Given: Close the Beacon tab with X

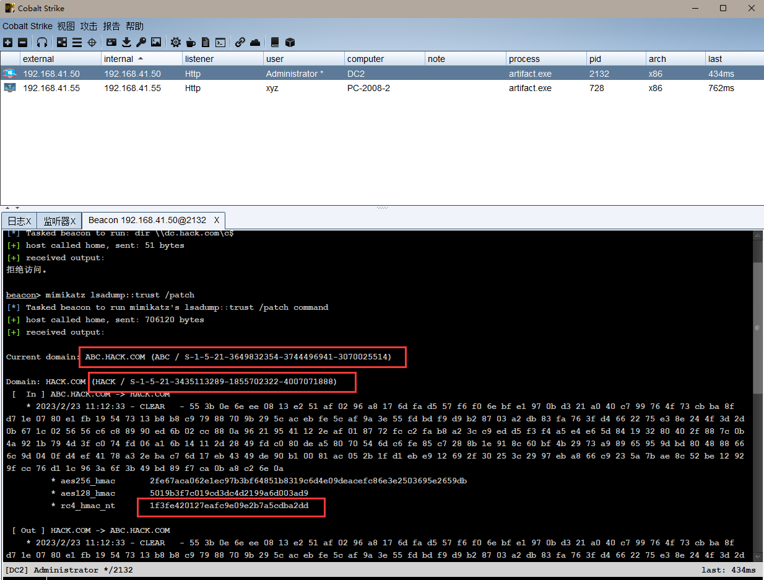Looking at the screenshot, I should pyautogui.click(x=217, y=220).
